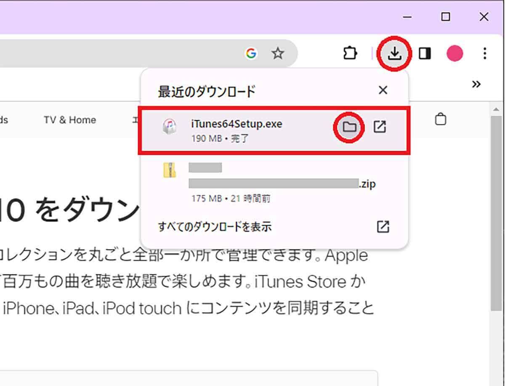Screen dimensions: 505x386
Task: Open iTunes64Setup.exe with the external-link icon
Action: tap(380, 127)
